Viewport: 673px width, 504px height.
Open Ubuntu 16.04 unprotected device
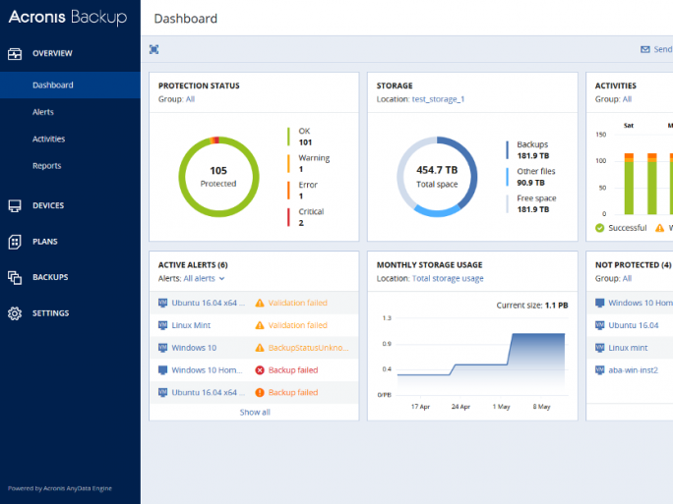pyautogui.click(x=633, y=325)
